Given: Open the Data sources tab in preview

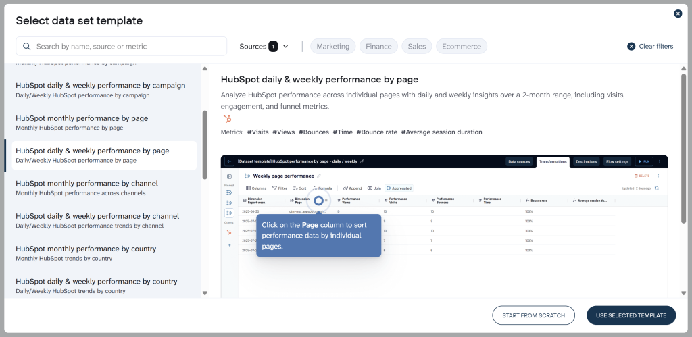Looking at the screenshot, I should tap(520, 161).
